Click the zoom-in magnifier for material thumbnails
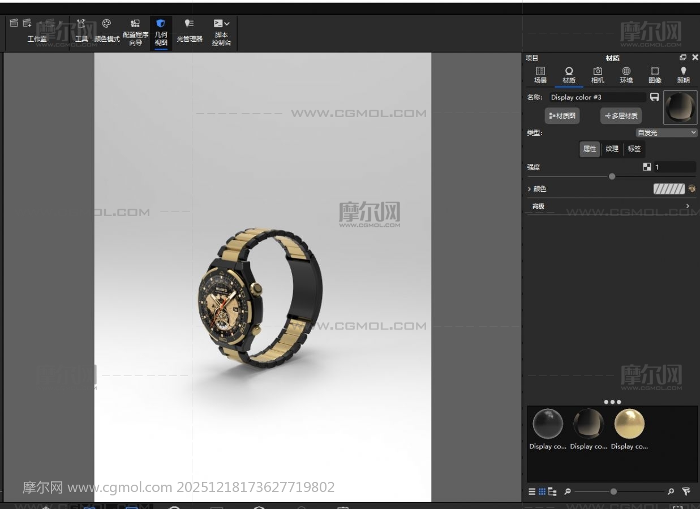Viewport: 700px width, 509px height. (671, 491)
